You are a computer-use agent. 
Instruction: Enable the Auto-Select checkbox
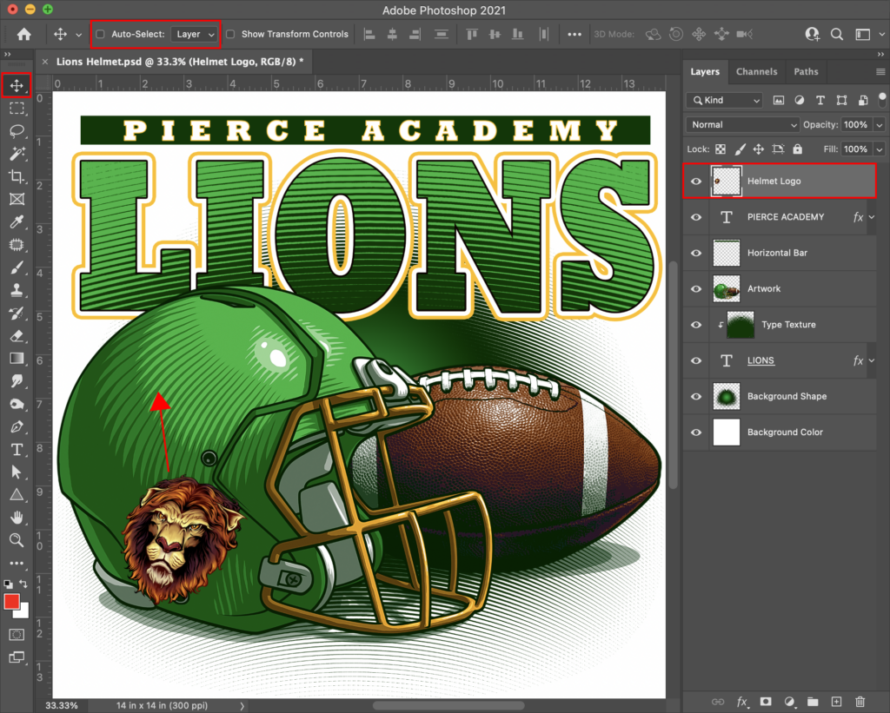click(100, 34)
